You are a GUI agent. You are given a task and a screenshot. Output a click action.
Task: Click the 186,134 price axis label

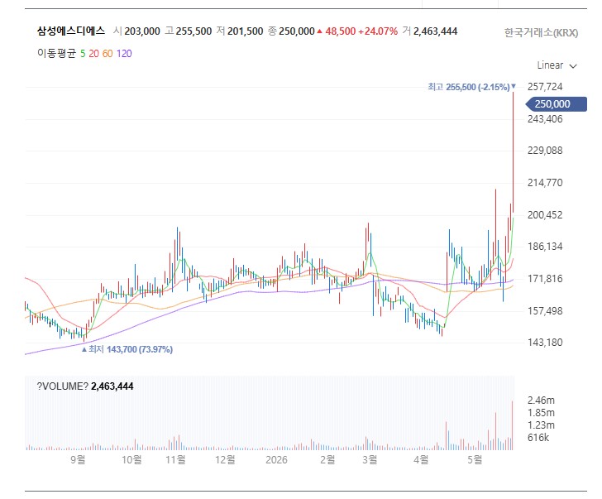coord(545,247)
